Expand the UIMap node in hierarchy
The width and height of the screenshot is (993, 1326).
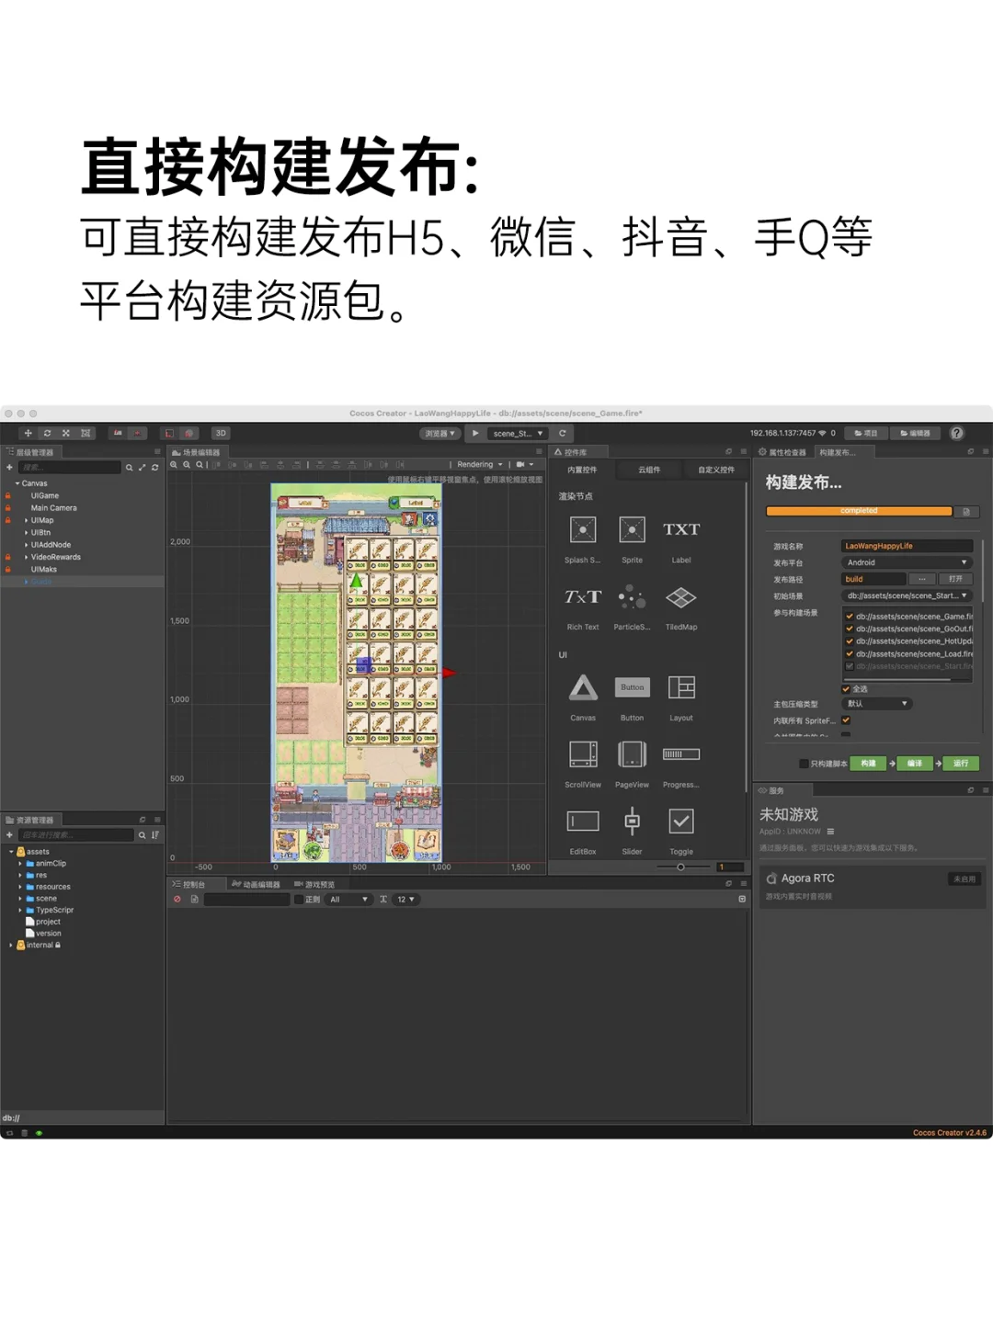(x=26, y=520)
